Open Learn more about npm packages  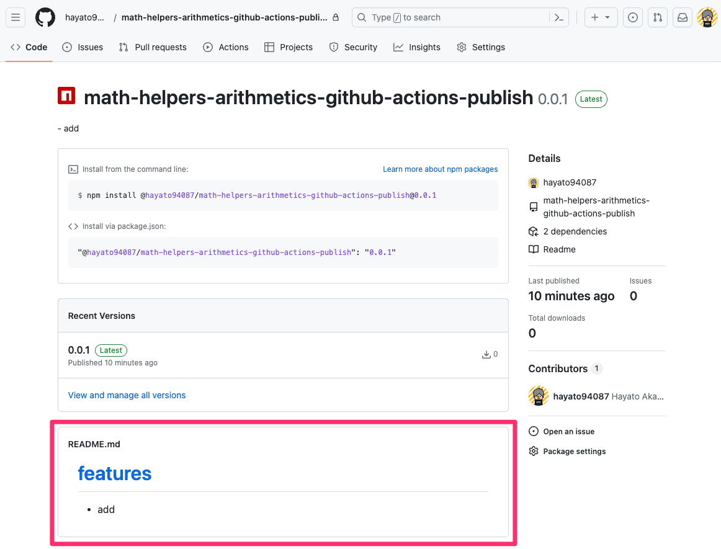click(440, 169)
